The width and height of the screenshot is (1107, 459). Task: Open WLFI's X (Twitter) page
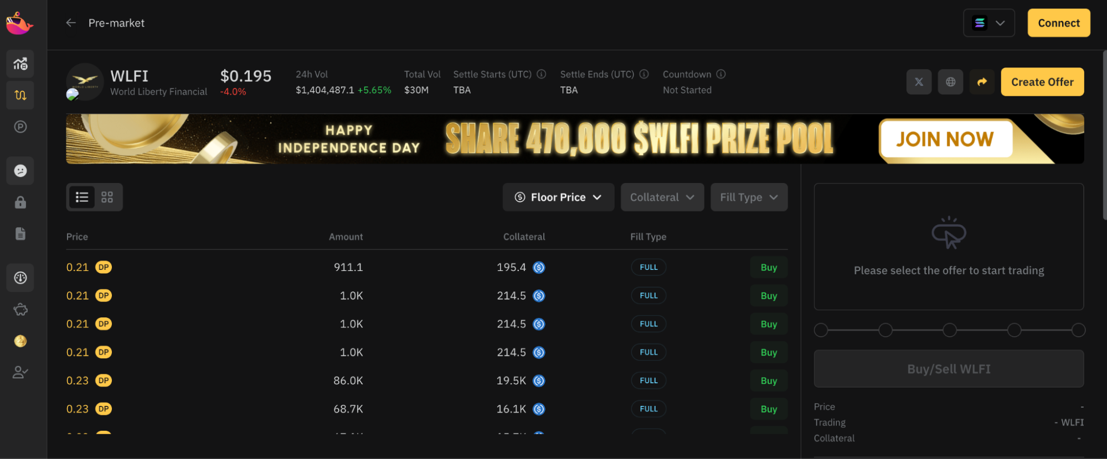point(919,82)
